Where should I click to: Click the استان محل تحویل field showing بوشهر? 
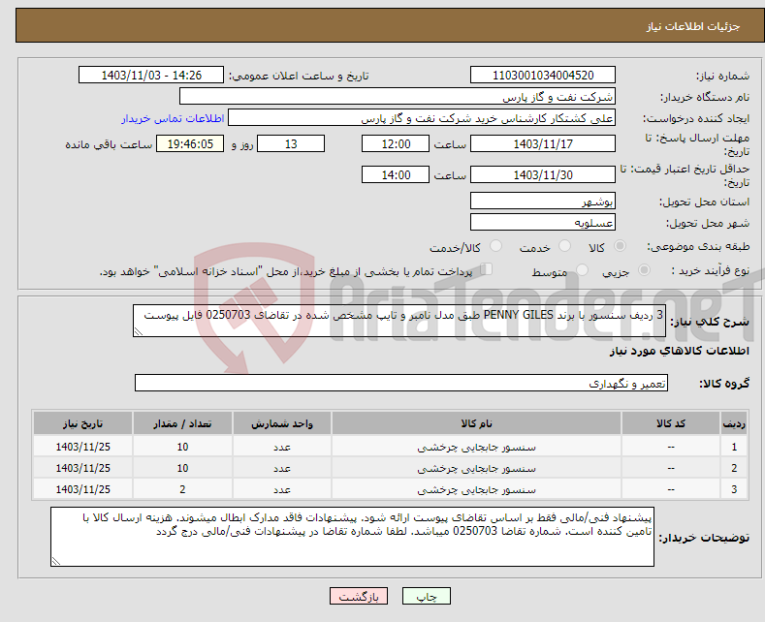[542, 202]
